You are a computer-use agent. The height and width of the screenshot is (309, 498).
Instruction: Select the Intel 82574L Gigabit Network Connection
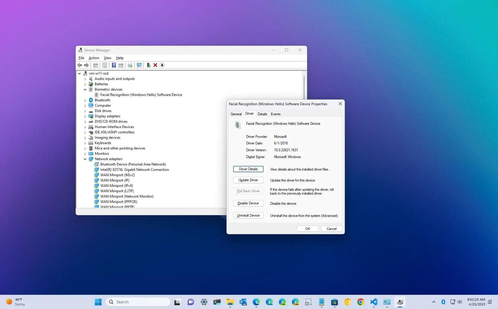(x=134, y=169)
